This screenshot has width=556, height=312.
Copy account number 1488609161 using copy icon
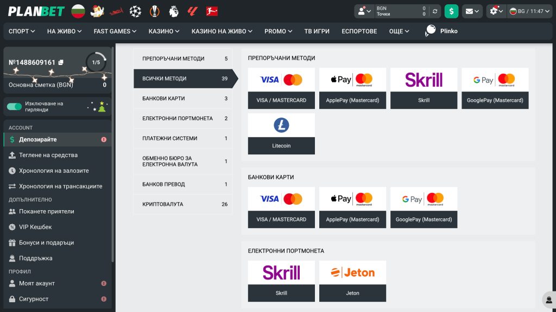(61, 63)
